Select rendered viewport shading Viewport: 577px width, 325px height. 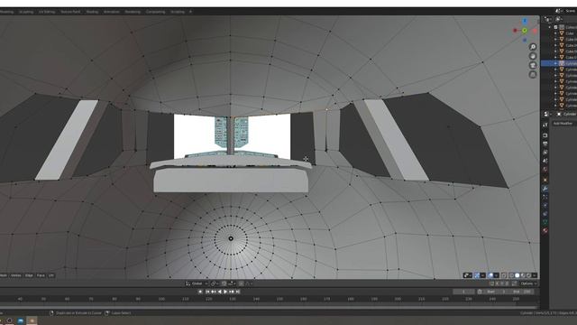point(528,275)
